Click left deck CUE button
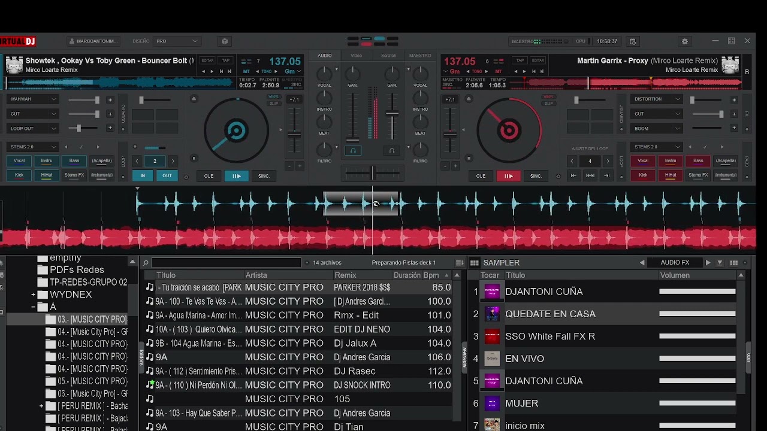This screenshot has width=767, height=431. (209, 176)
